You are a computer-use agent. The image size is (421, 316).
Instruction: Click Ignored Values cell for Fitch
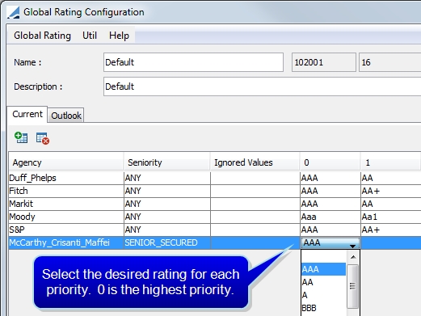[255, 191]
